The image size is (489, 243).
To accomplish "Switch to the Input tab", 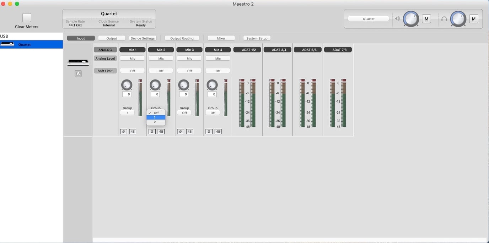I will point(81,38).
